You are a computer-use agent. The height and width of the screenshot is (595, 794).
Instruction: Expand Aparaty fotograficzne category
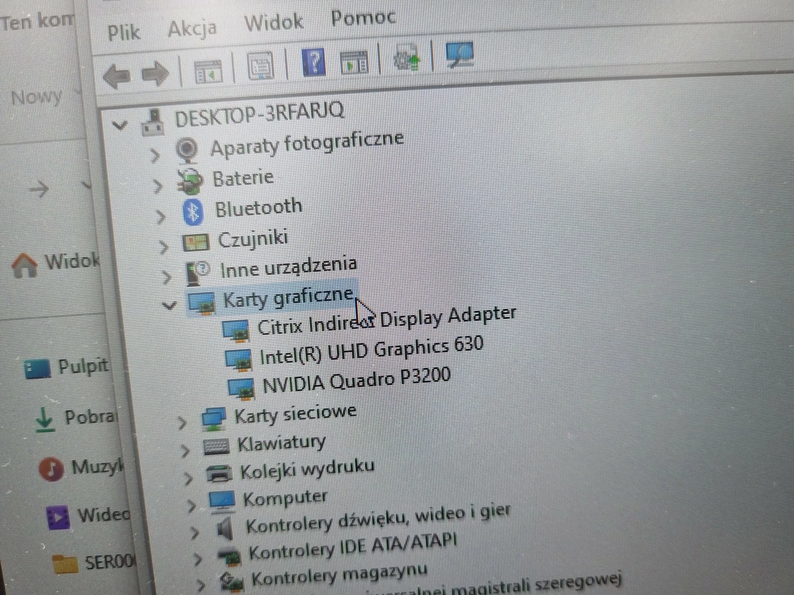pyautogui.click(x=155, y=156)
